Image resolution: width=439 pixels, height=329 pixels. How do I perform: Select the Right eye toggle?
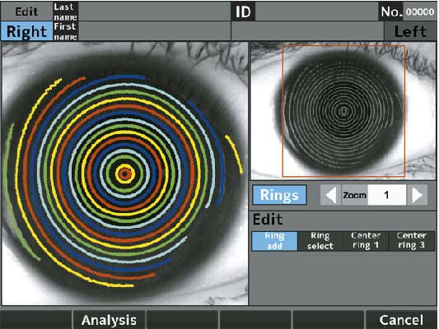coord(26,31)
